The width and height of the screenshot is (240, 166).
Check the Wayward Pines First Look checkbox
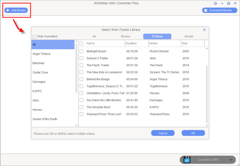pos(81,114)
